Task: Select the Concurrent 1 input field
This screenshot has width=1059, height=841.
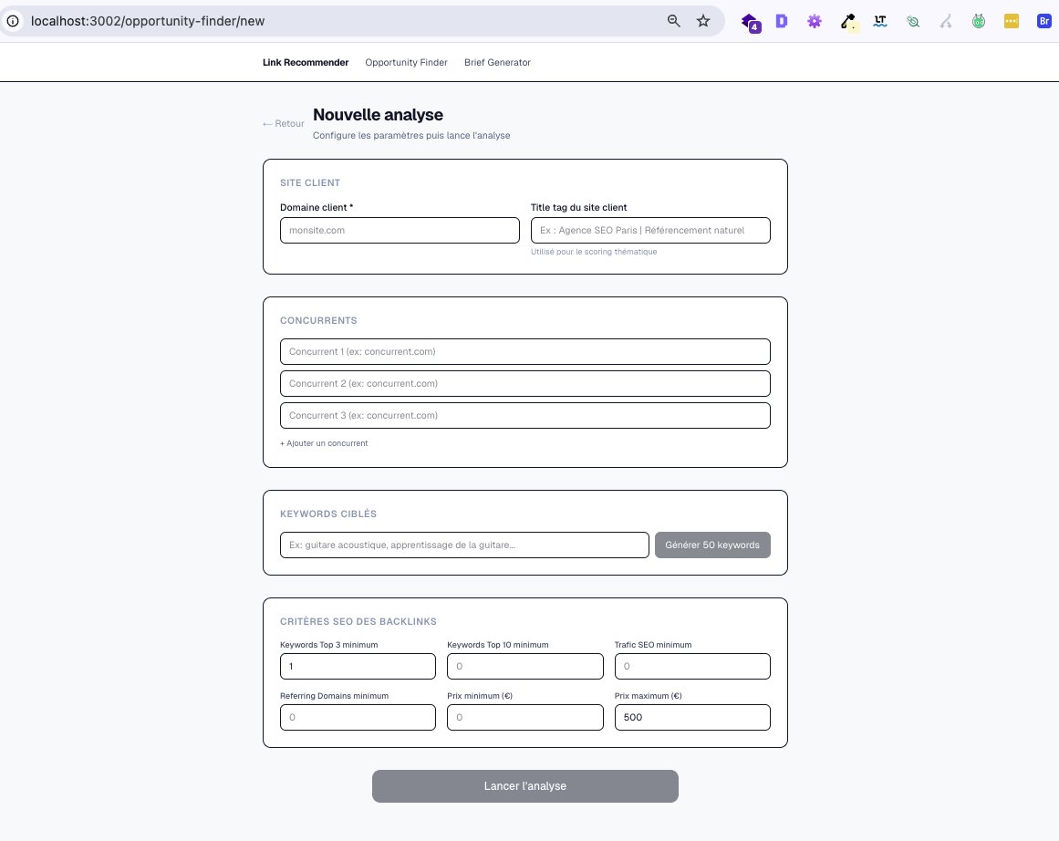Action: (524, 351)
